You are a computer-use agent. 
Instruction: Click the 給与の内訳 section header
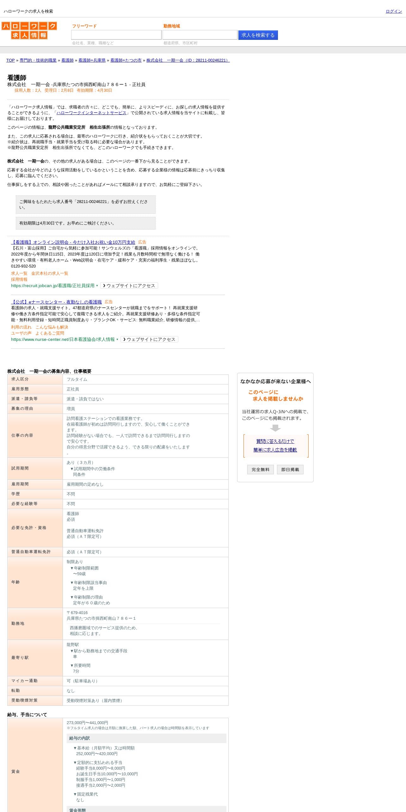coord(146,738)
